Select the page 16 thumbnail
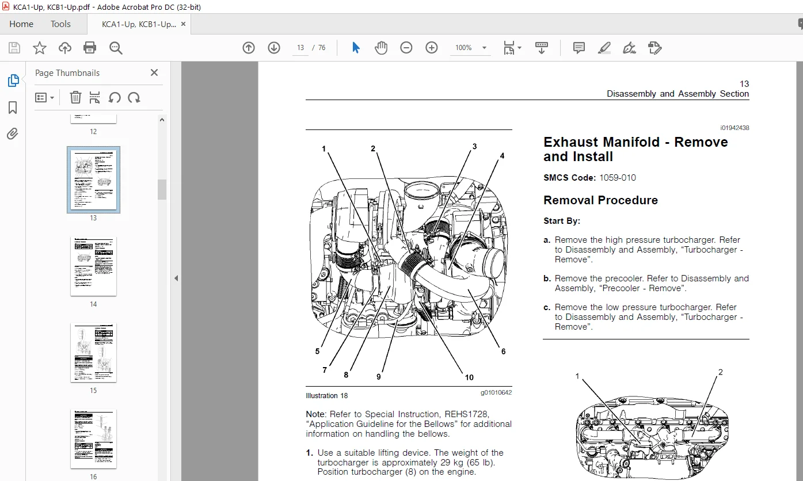Screen dimensions: 803x481 [x=93, y=438]
